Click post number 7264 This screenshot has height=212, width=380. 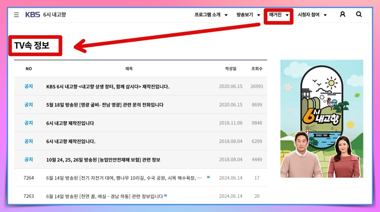(x=28, y=178)
